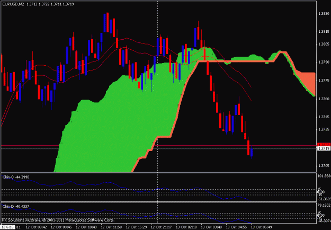Click the 12 Oct 21:17 time label
Screen dimensions: 331x230
(162, 227)
